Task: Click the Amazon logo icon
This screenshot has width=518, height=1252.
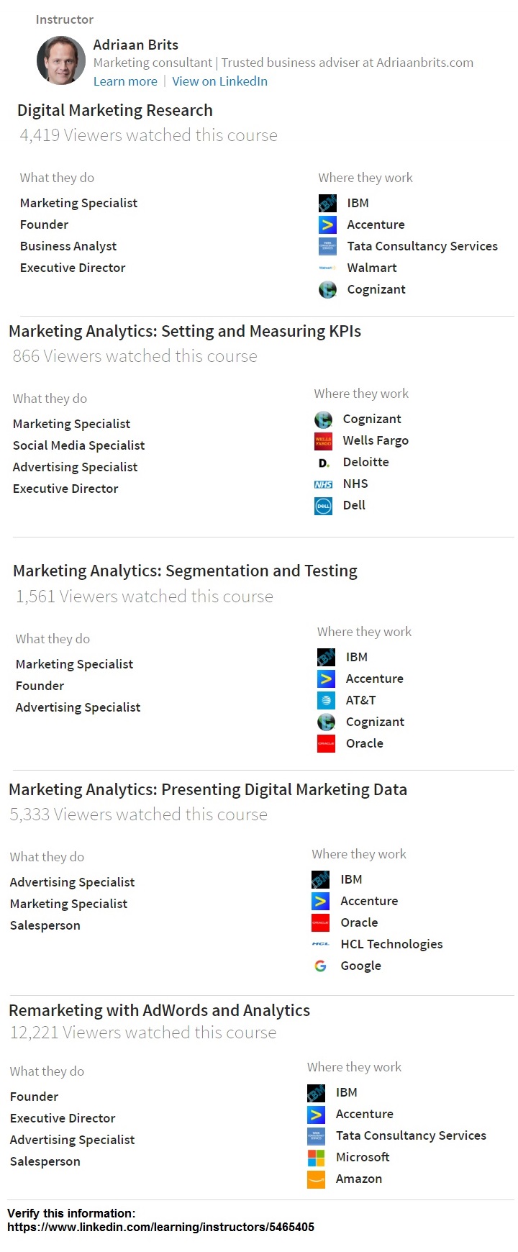Action: [x=316, y=1179]
